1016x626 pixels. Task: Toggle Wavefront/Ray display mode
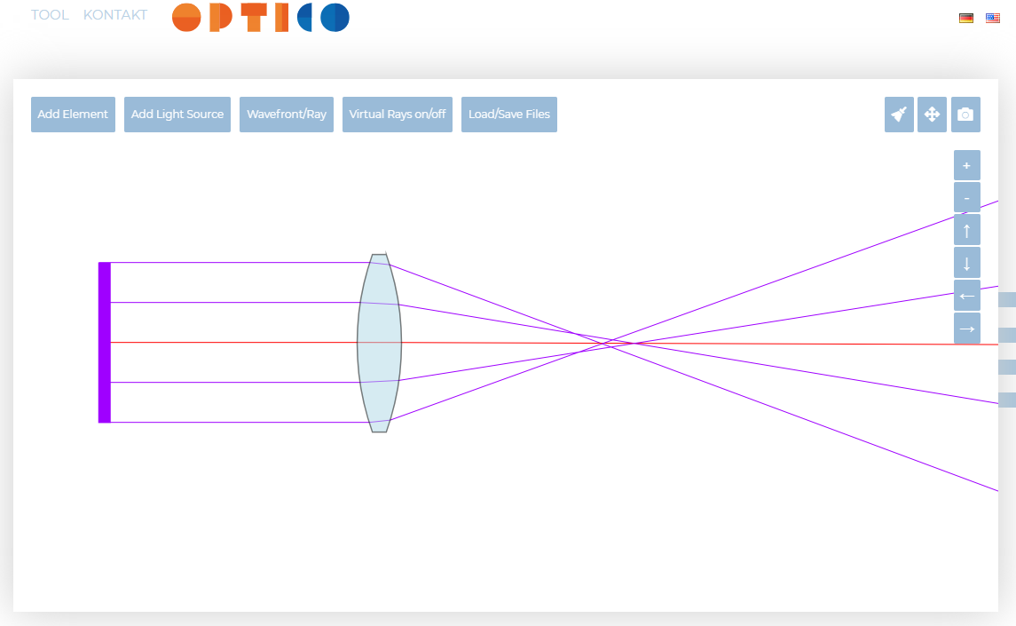point(287,115)
